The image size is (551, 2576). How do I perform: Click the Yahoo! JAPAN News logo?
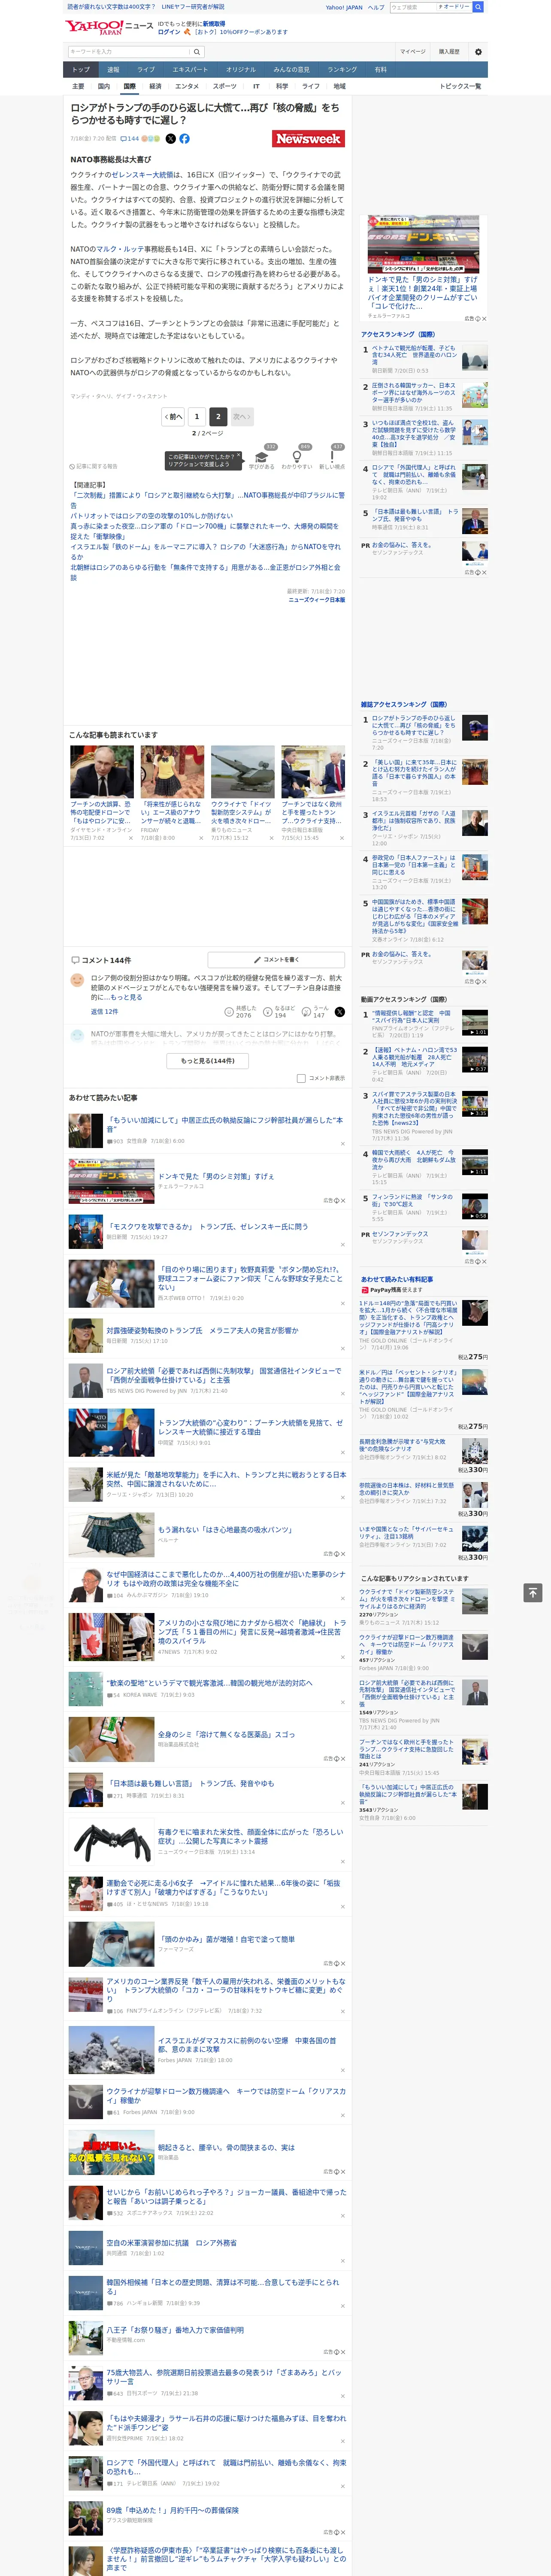109,27
